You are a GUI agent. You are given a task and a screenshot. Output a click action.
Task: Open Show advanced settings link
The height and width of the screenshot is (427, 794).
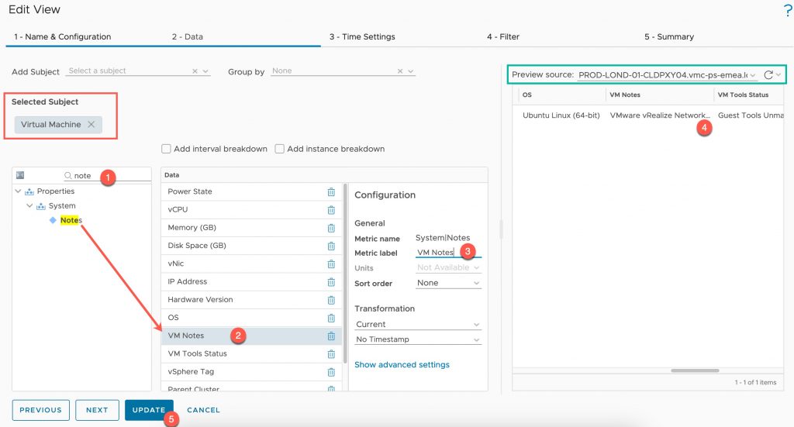tap(402, 365)
